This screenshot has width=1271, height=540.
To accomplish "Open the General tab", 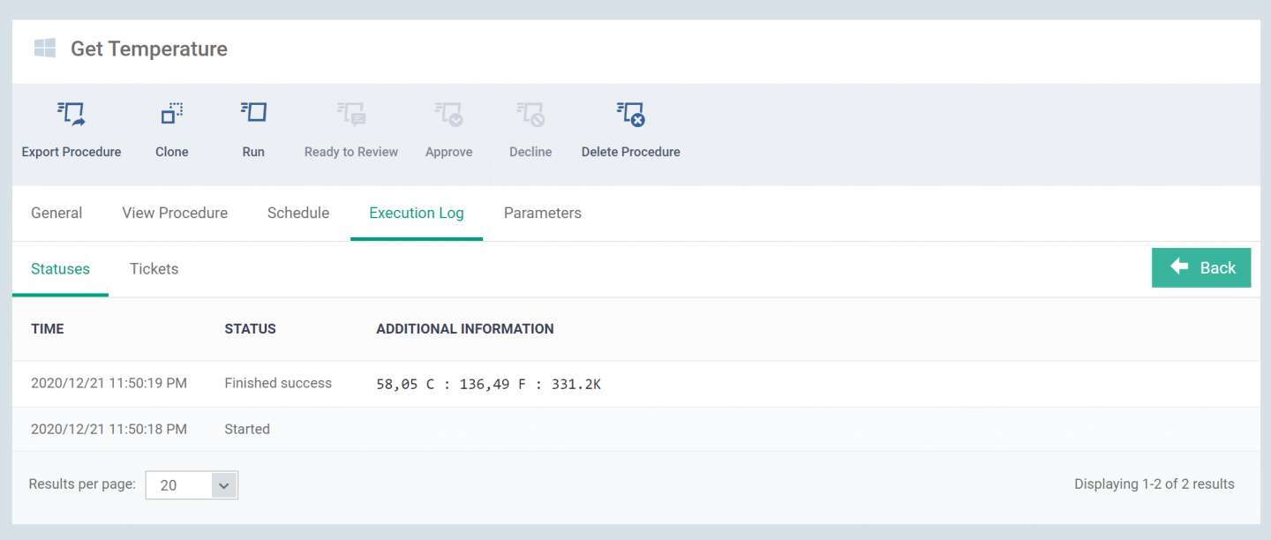I will [x=56, y=214].
